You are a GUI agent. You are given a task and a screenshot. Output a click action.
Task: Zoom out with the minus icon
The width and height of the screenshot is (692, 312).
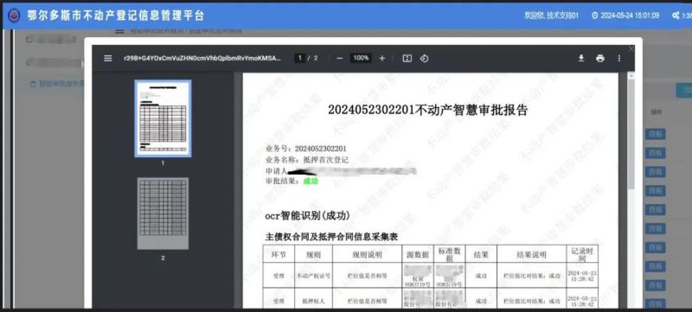pyautogui.click(x=339, y=58)
